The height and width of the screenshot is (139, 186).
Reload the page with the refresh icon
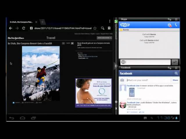[x=24, y=28]
